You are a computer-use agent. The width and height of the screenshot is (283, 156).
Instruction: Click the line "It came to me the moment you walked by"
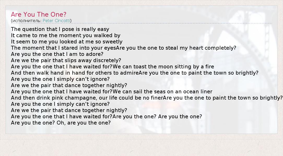click(66, 35)
